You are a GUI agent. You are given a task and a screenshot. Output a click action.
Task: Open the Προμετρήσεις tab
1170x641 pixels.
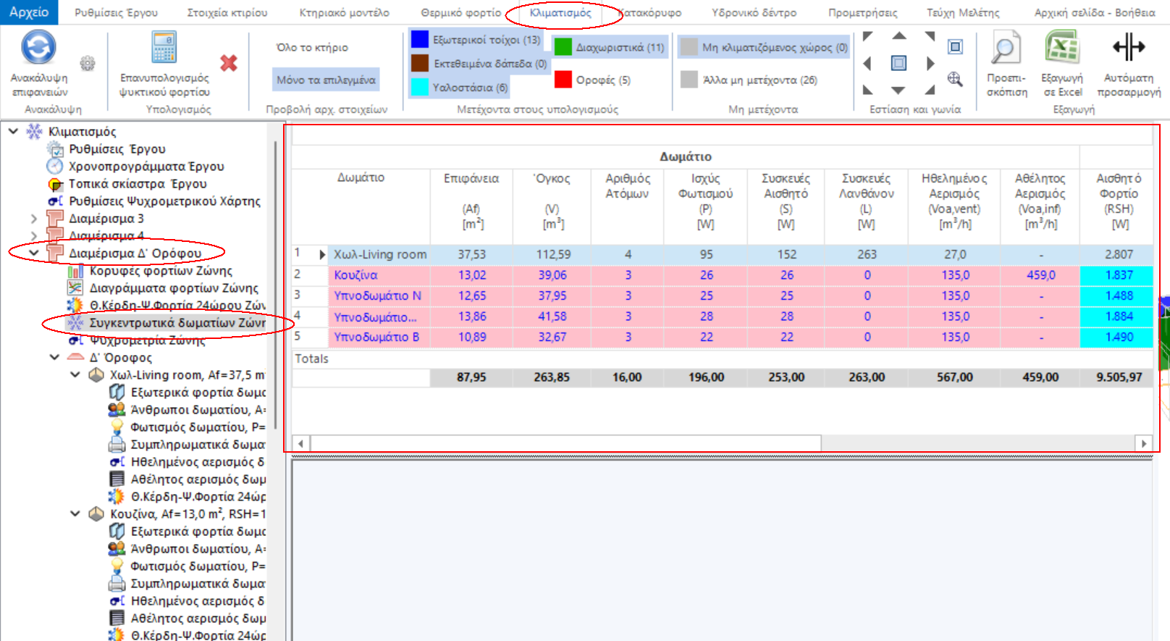[x=862, y=13]
